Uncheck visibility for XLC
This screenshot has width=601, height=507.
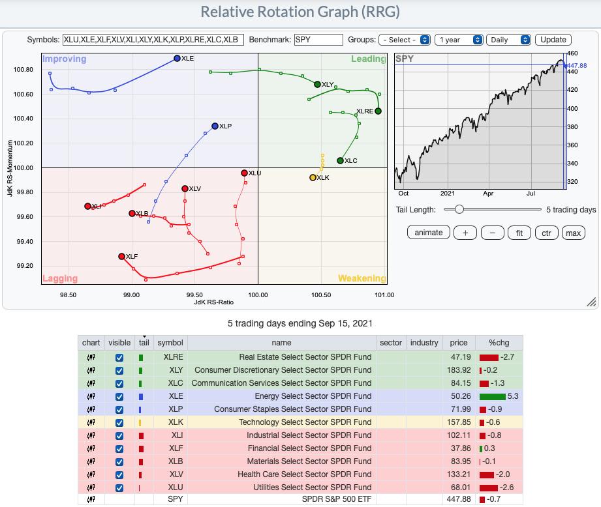coord(119,383)
